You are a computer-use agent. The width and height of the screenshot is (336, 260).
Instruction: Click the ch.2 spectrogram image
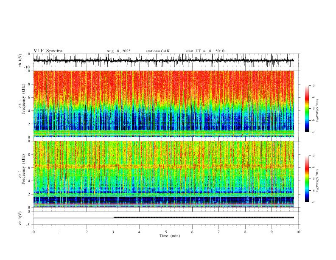pos(163,174)
